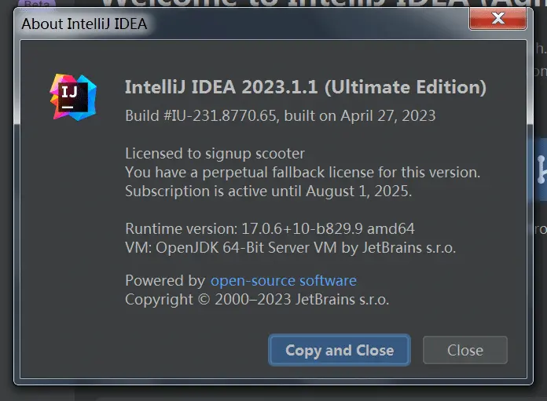Click the Copyright JetBrains s.r.o. line

pyautogui.click(x=257, y=299)
